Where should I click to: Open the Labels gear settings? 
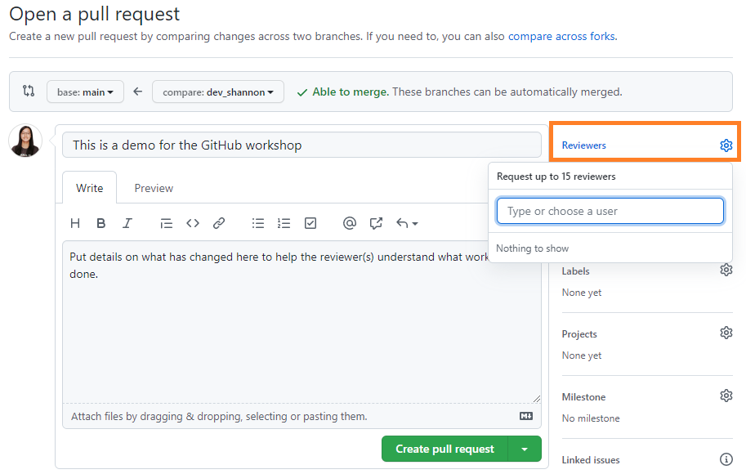point(726,271)
